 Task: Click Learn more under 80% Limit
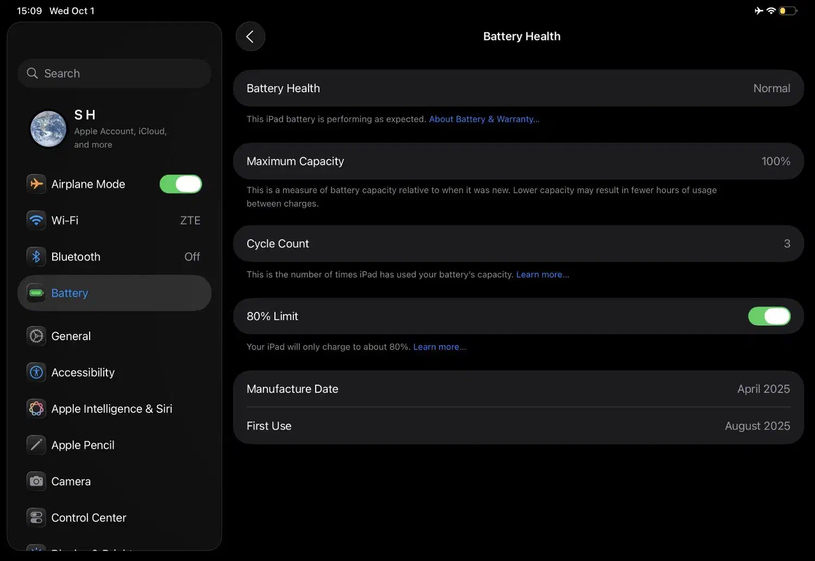point(439,347)
